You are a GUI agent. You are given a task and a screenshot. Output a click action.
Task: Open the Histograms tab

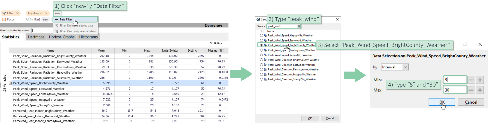[88, 37]
